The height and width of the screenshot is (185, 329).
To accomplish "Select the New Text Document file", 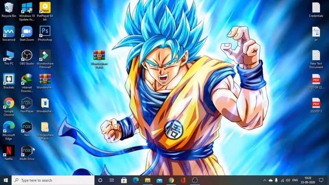I will 316,59.
